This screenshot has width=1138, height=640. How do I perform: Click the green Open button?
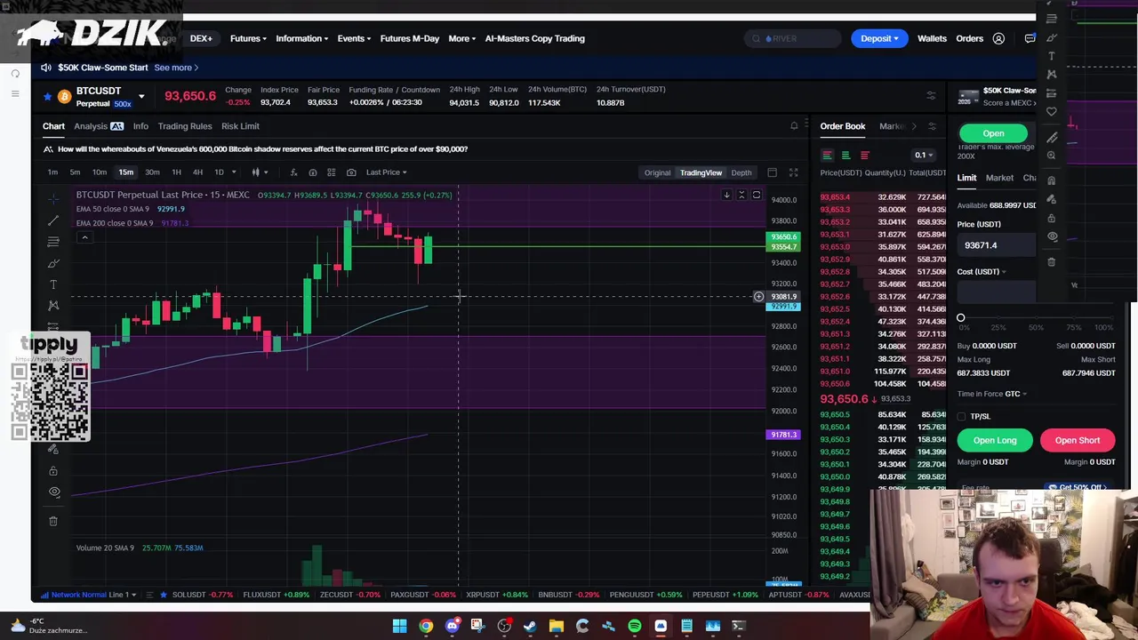pos(993,133)
